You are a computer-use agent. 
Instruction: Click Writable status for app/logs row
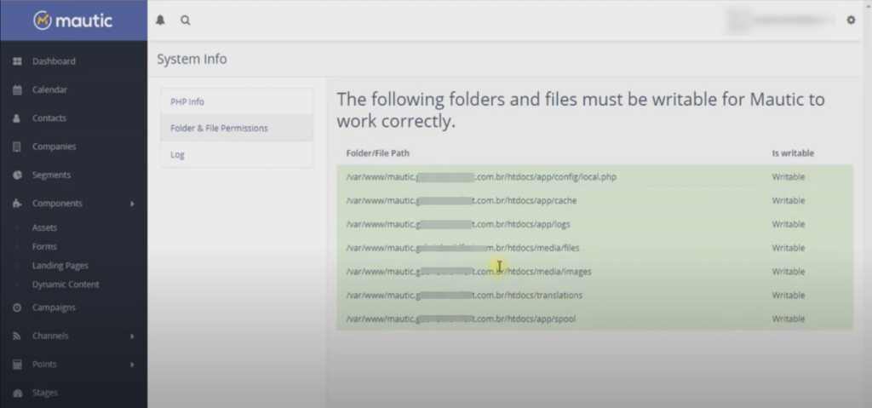click(x=788, y=224)
